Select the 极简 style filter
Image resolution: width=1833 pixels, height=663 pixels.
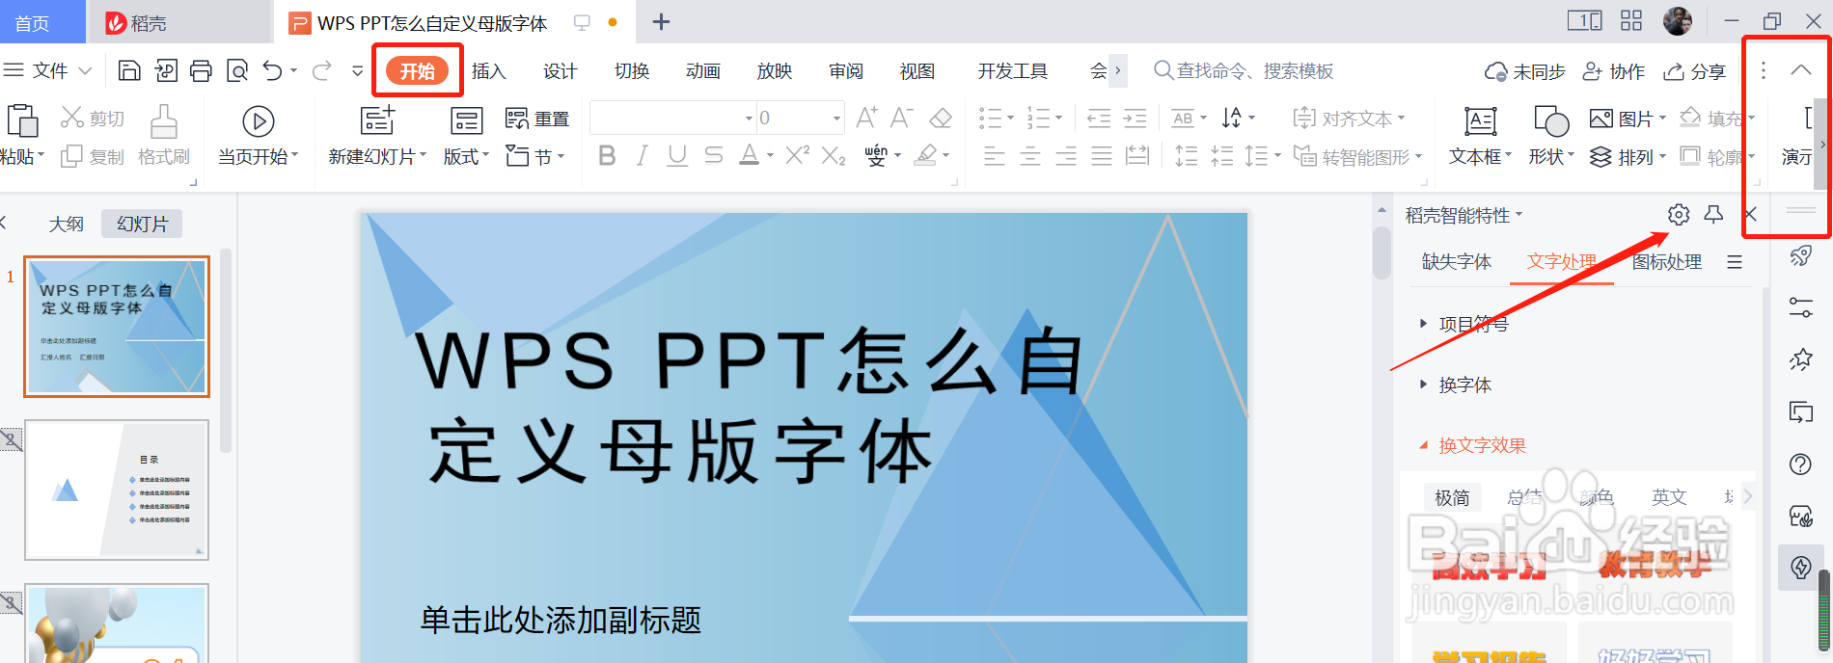tap(1452, 497)
